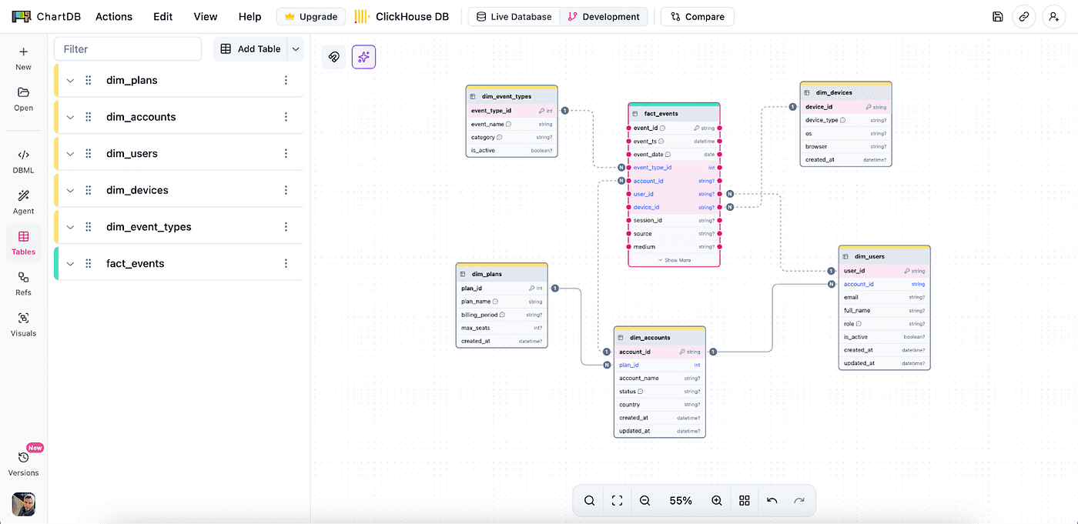The height and width of the screenshot is (524, 1078).
Task: Open the Visuals sidebar section
Action: point(24,324)
